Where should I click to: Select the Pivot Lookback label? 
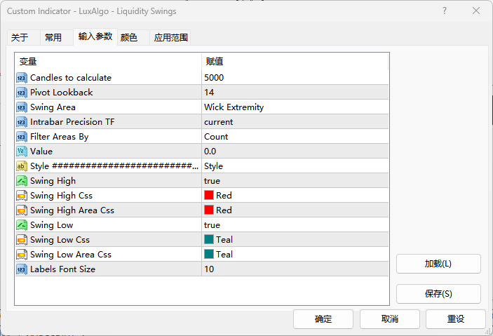(61, 93)
